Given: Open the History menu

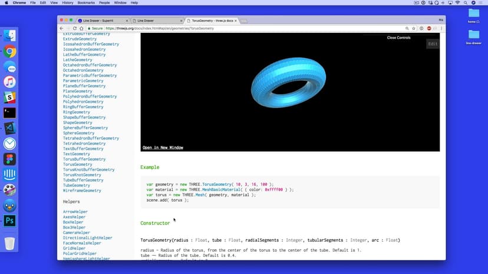Looking at the screenshot, I should point(68,3).
